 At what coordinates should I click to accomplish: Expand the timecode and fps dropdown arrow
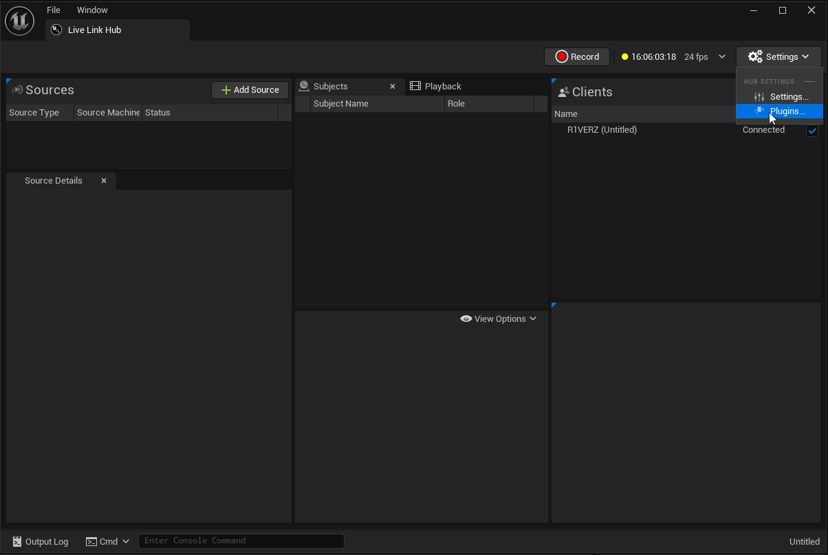point(722,56)
